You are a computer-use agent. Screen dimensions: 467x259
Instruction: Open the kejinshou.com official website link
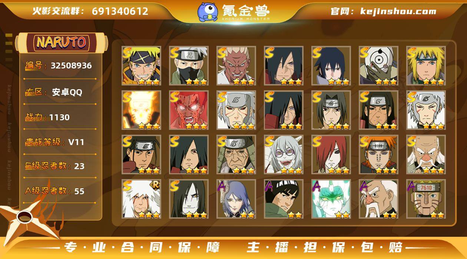[x=398, y=11]
